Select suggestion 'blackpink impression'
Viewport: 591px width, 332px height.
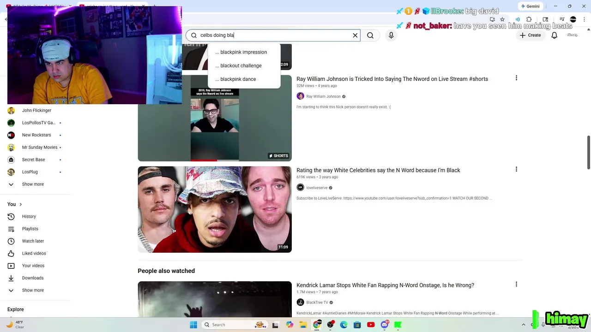coord(244,52)
